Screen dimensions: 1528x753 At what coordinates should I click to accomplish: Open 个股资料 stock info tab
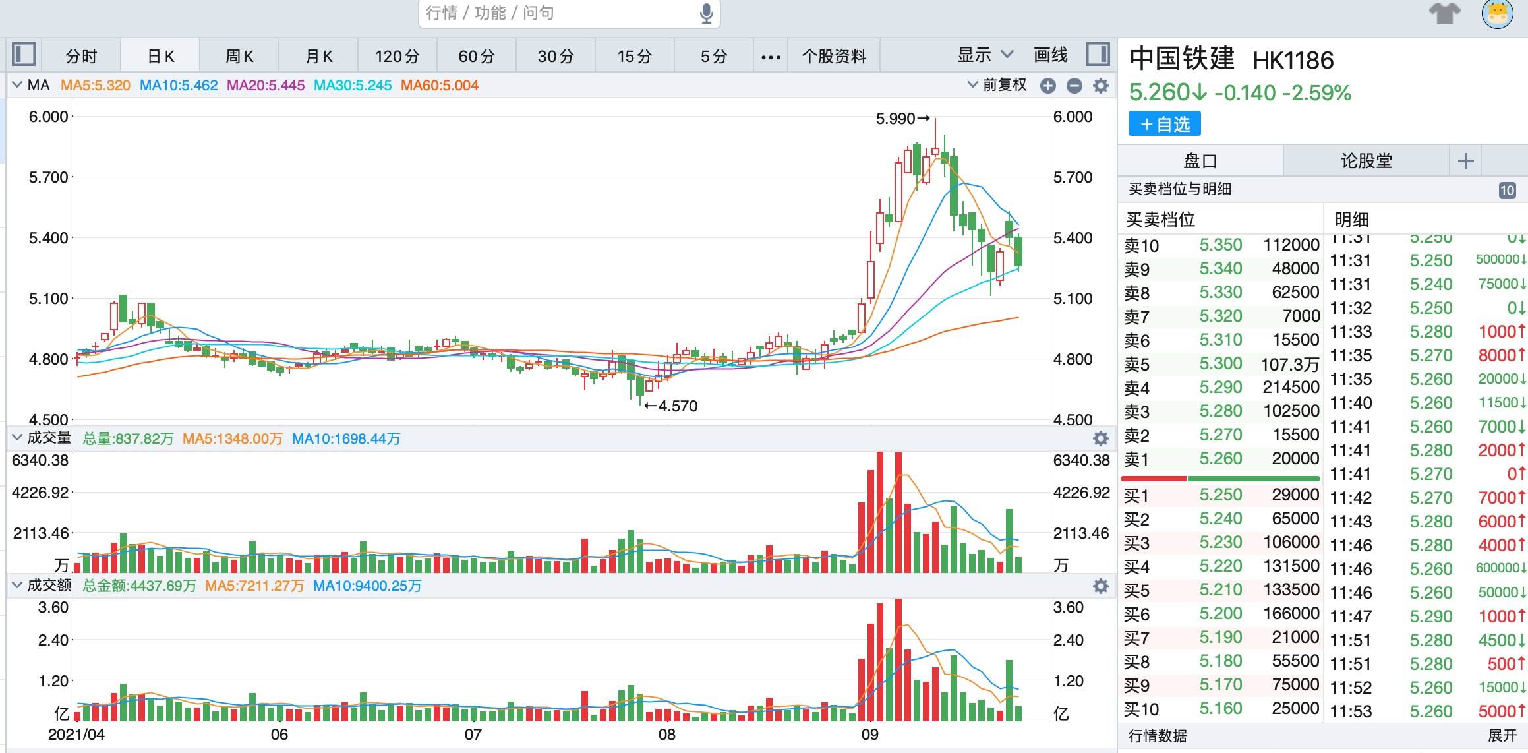click(x=834, y=56)
